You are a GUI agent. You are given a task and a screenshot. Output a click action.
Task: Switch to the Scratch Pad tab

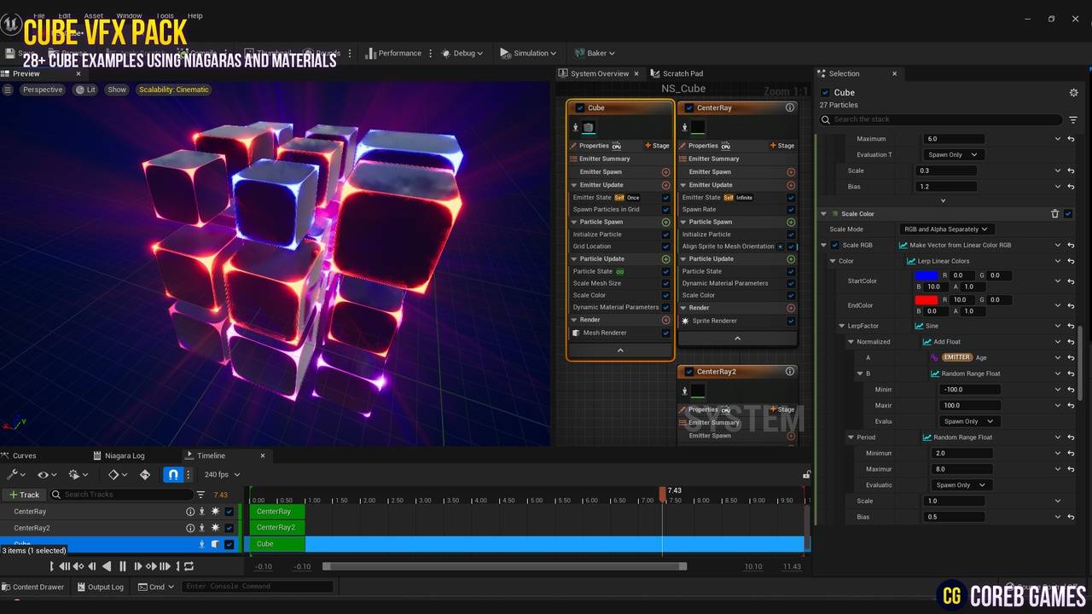pyautogui.click(x=677, y=73)
